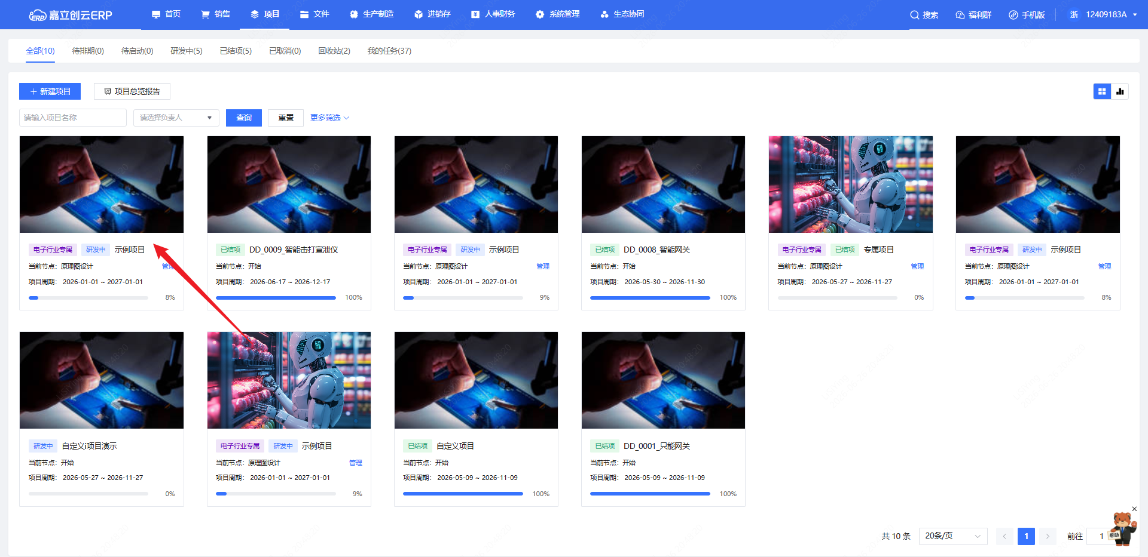Image resolution: width=1148 pixels, height=557 pixels.
Task: Open the 文件 folder menu
Action: click(315, 14)
